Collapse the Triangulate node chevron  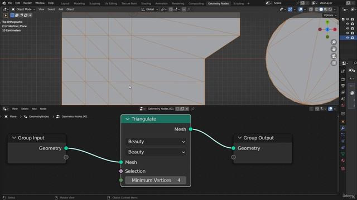click(127, 119)
